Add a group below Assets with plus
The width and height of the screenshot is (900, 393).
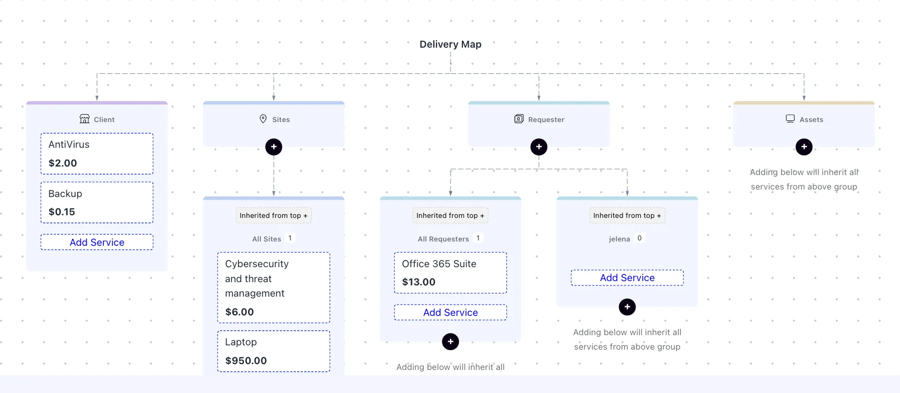(x=804, y=147)
